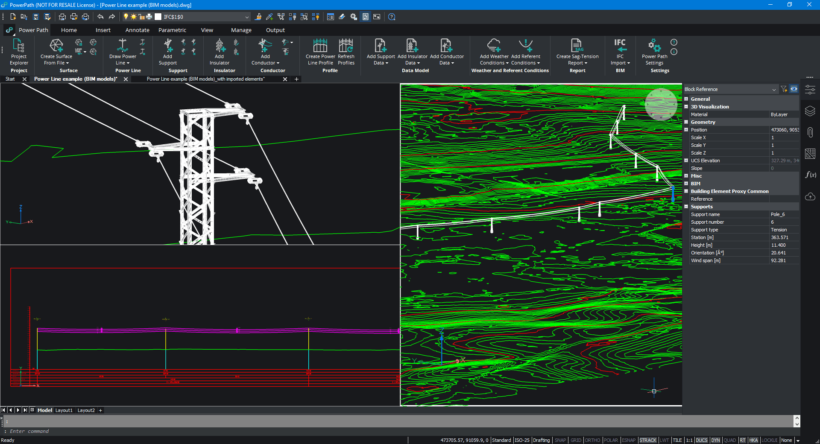This screenshot has height=444, width=820.
Task: Expand the General properties section
Action: pyautogui.click(x=686, y=99)
